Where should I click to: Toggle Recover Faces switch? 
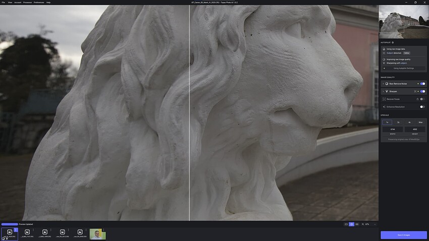coord(423,99)
